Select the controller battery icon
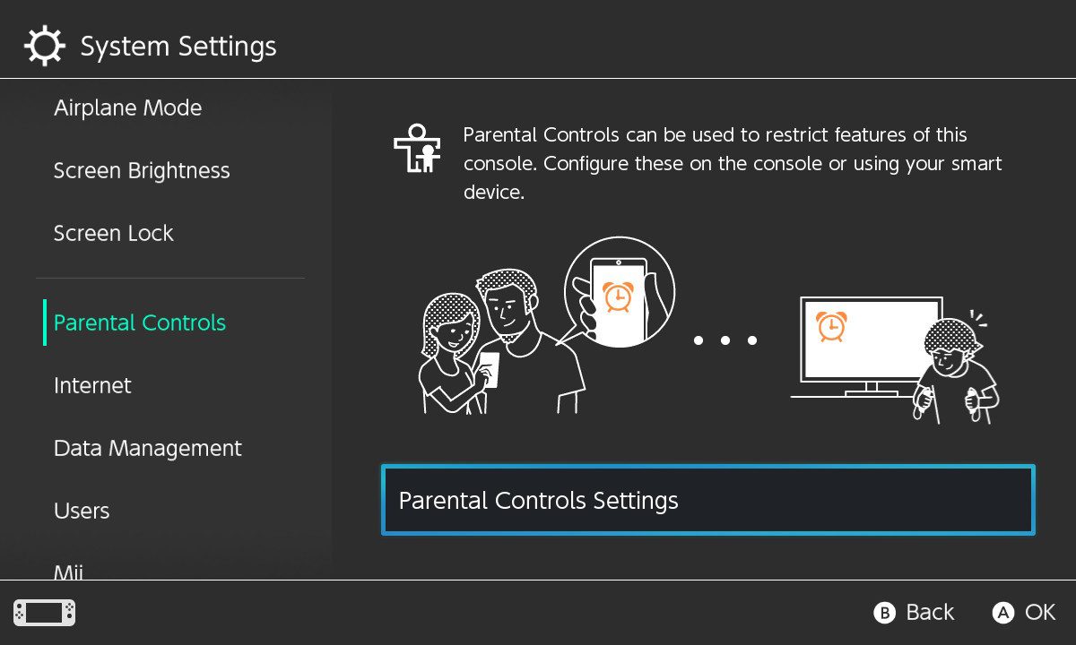1076x645 pixels. [43, 613]
